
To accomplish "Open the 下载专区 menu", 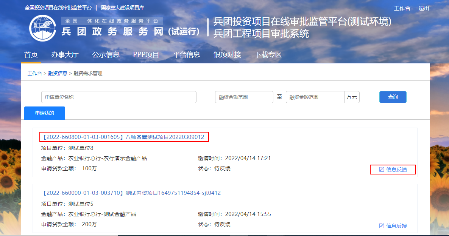I will pos(268,55).
